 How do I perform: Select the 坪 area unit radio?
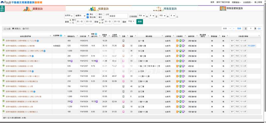[100, 23]
